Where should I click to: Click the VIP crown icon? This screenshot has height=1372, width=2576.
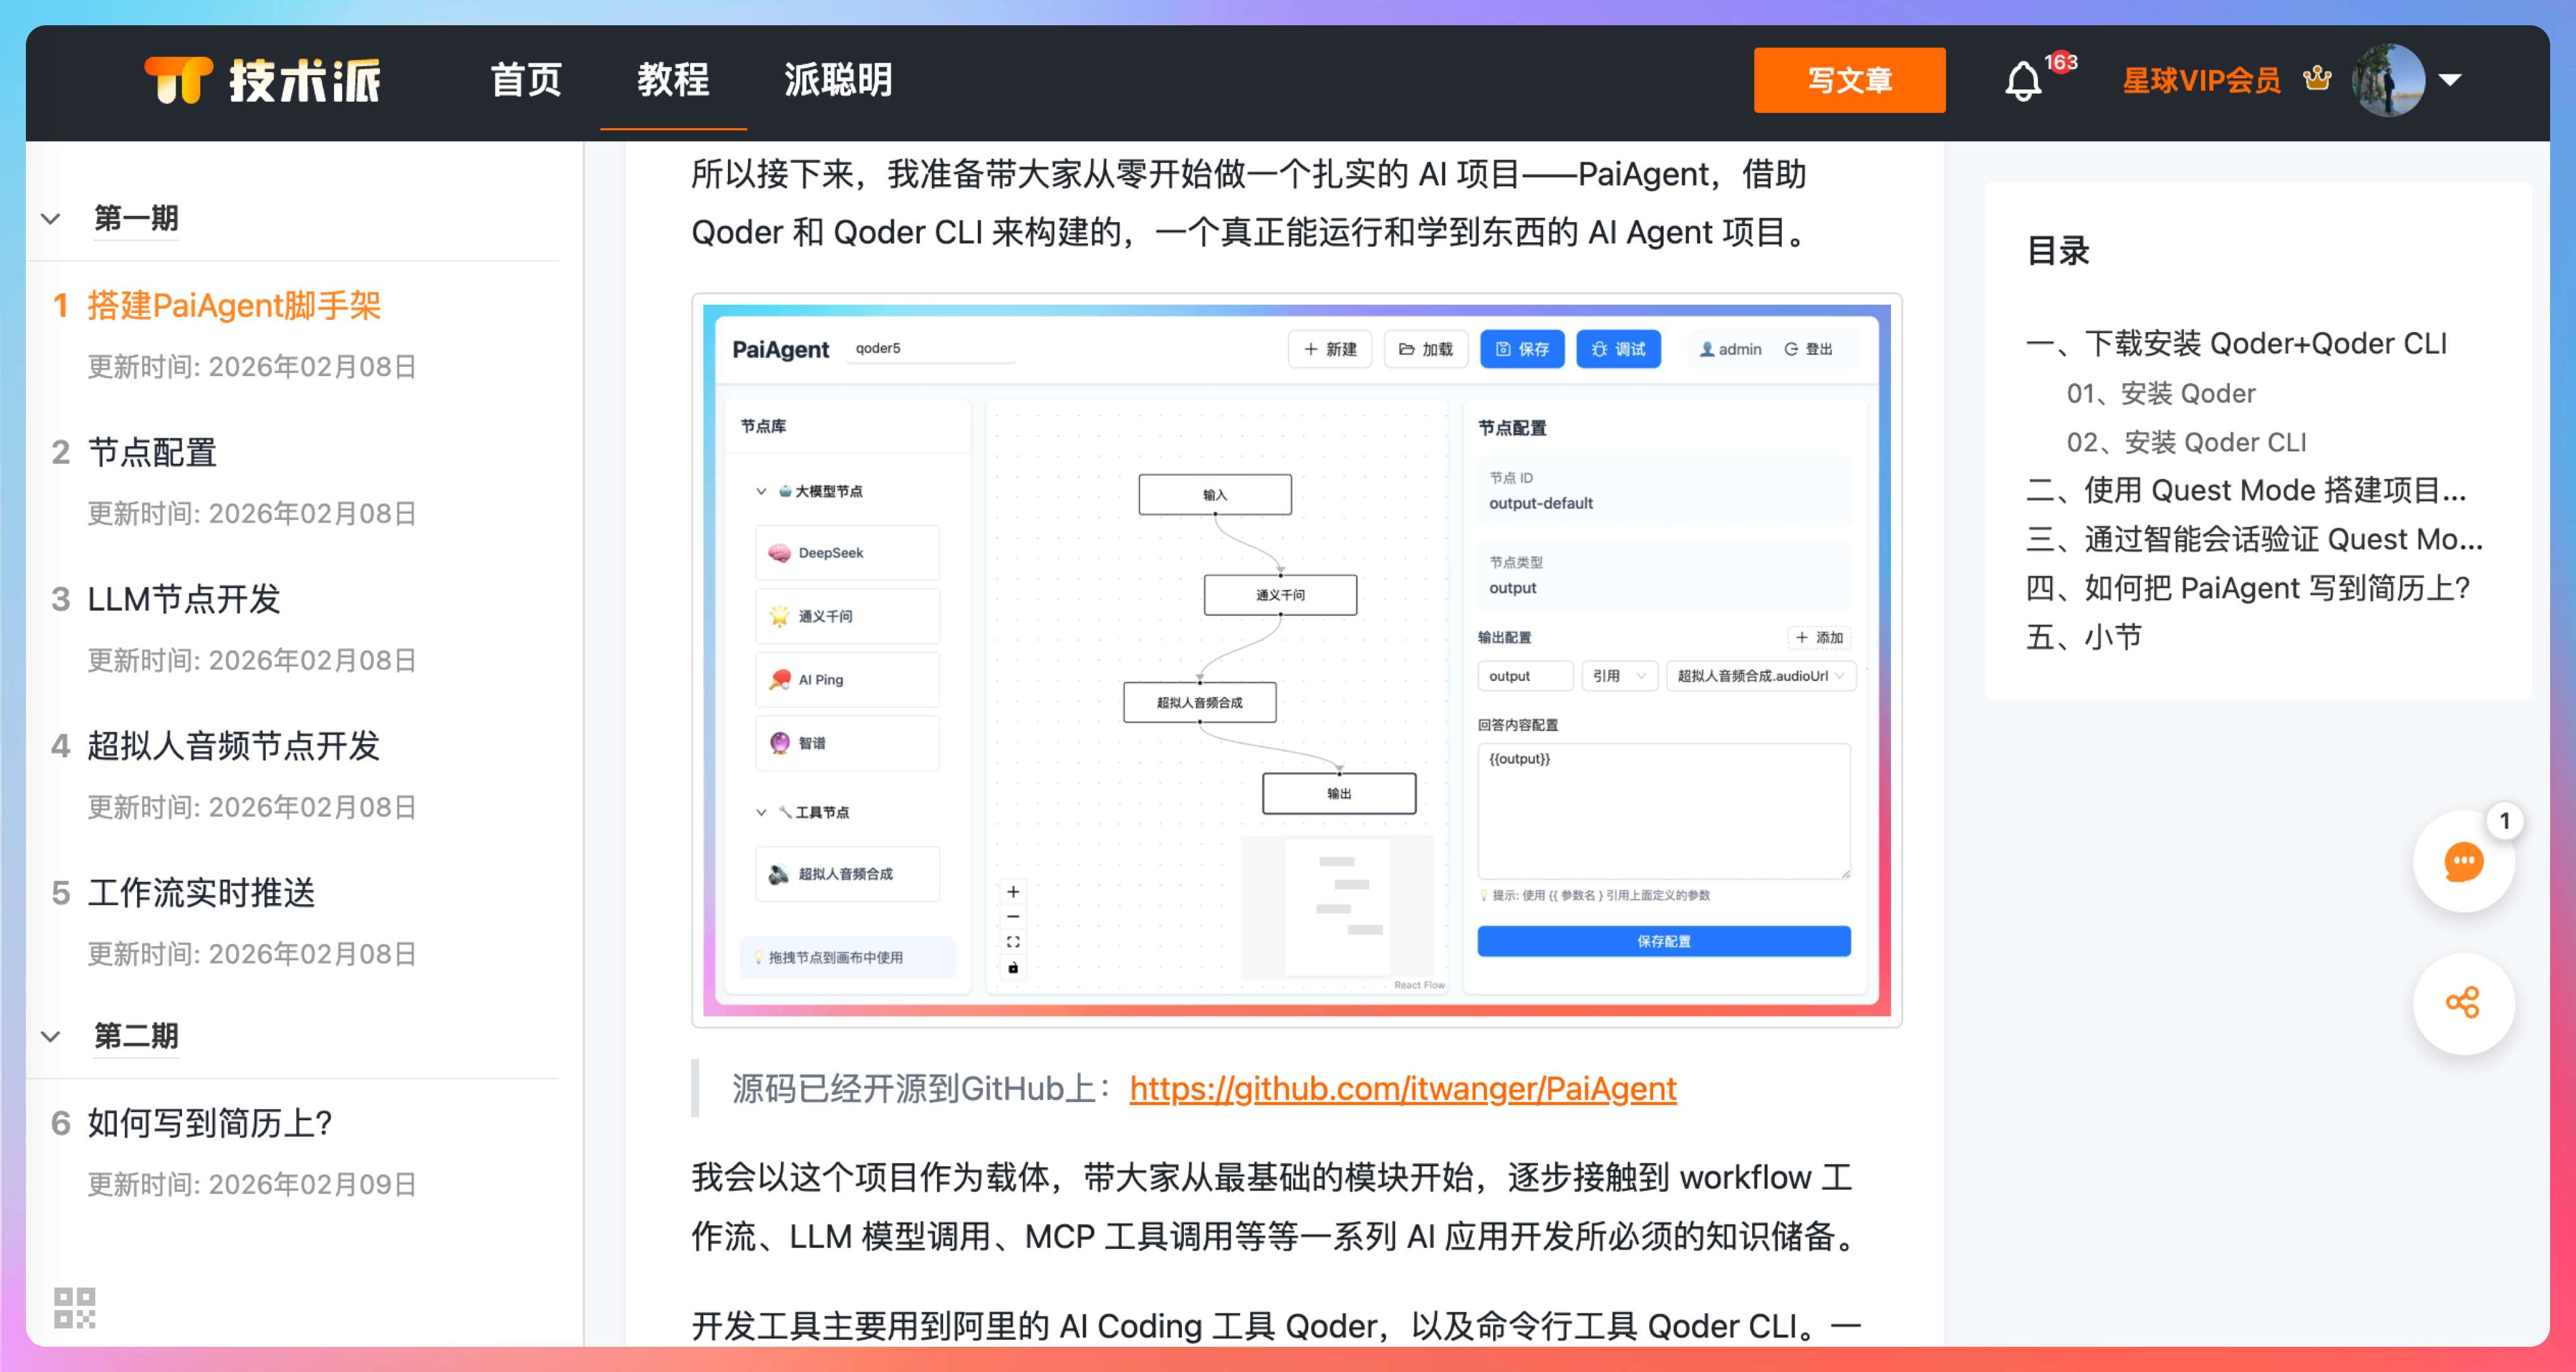[2316, 78]
